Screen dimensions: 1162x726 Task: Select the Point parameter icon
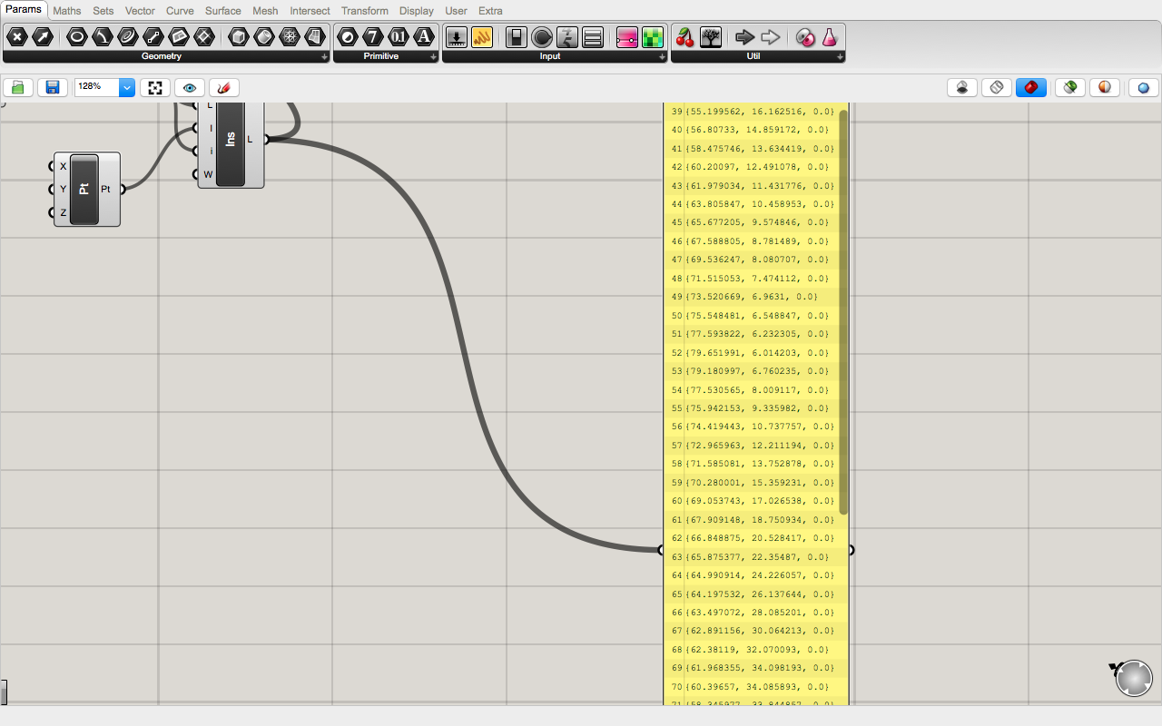tap(17, 37)
